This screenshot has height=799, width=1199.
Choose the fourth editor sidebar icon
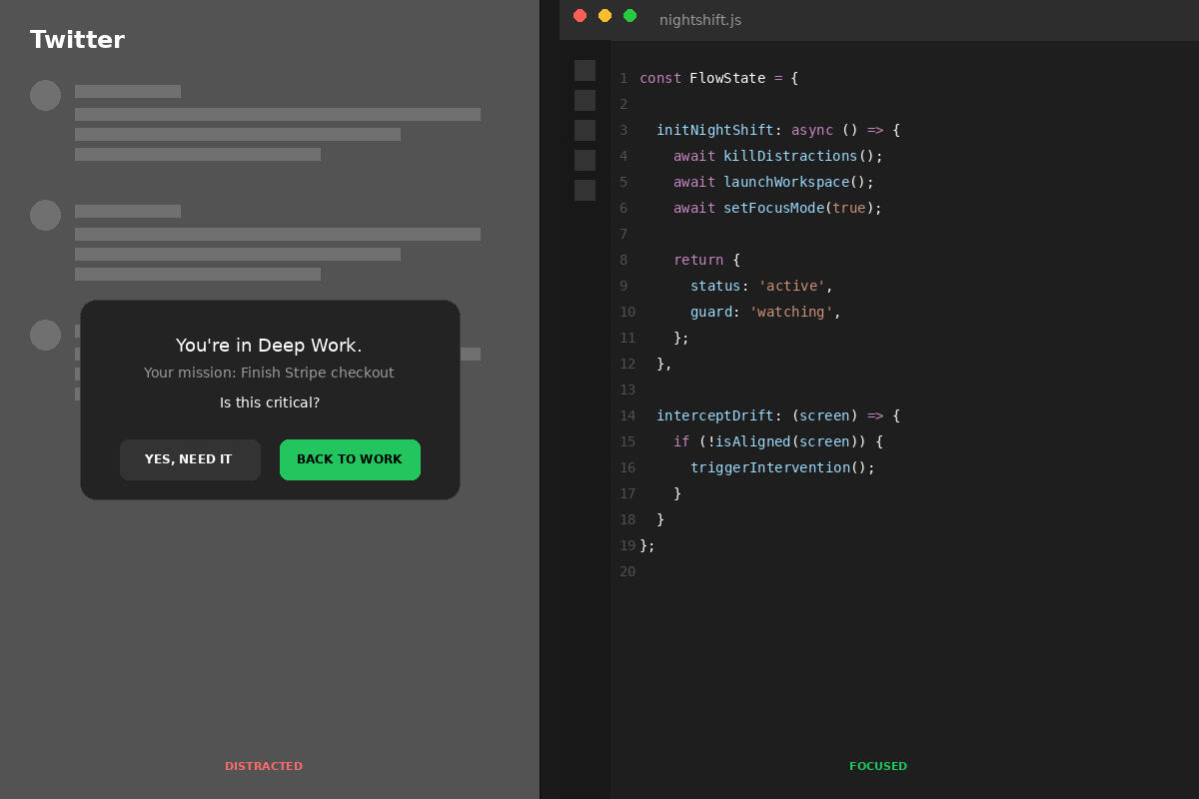(585, 160)
